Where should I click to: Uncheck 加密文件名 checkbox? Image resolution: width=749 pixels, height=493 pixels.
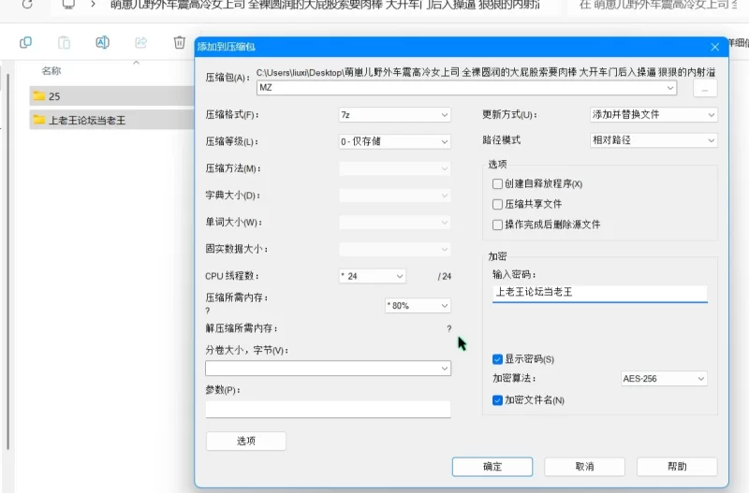[x=497, y=400]
